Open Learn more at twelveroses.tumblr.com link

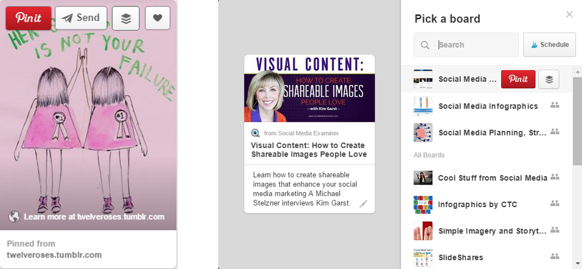click(94, 216)
